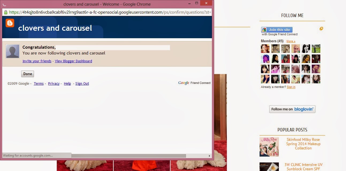This screenshot has height=171, width=346.
Task: Click the '©2009 Google' footer text
Action: (x=18, y=84)
